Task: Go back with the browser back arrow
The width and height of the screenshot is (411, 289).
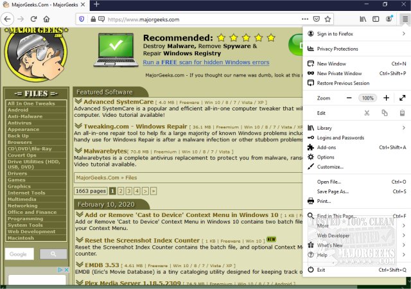Action: pos(7,19)
